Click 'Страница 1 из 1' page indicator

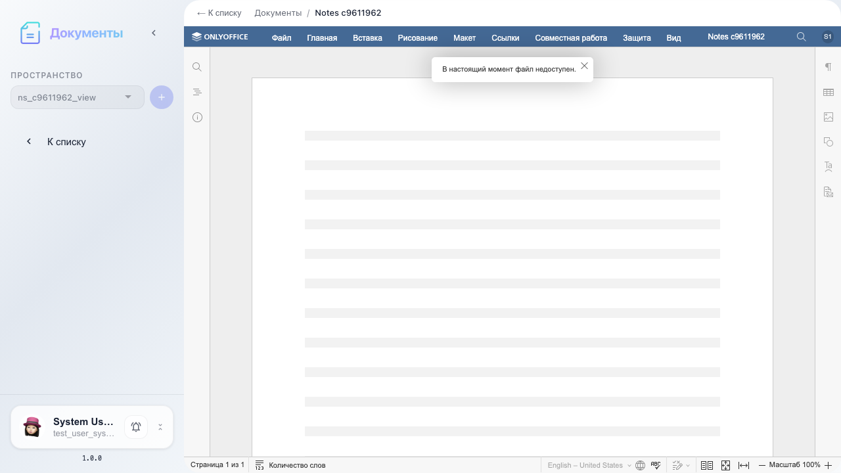tap(217, 465)
